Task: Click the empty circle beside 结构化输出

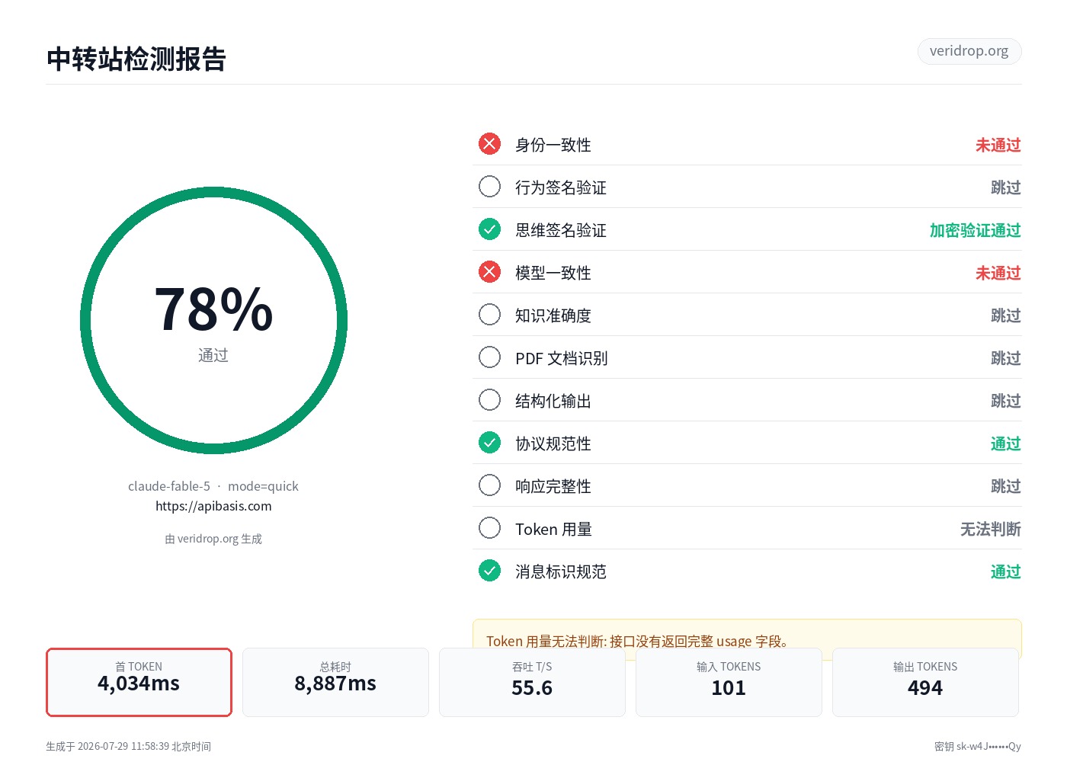Action: point(489,400)
